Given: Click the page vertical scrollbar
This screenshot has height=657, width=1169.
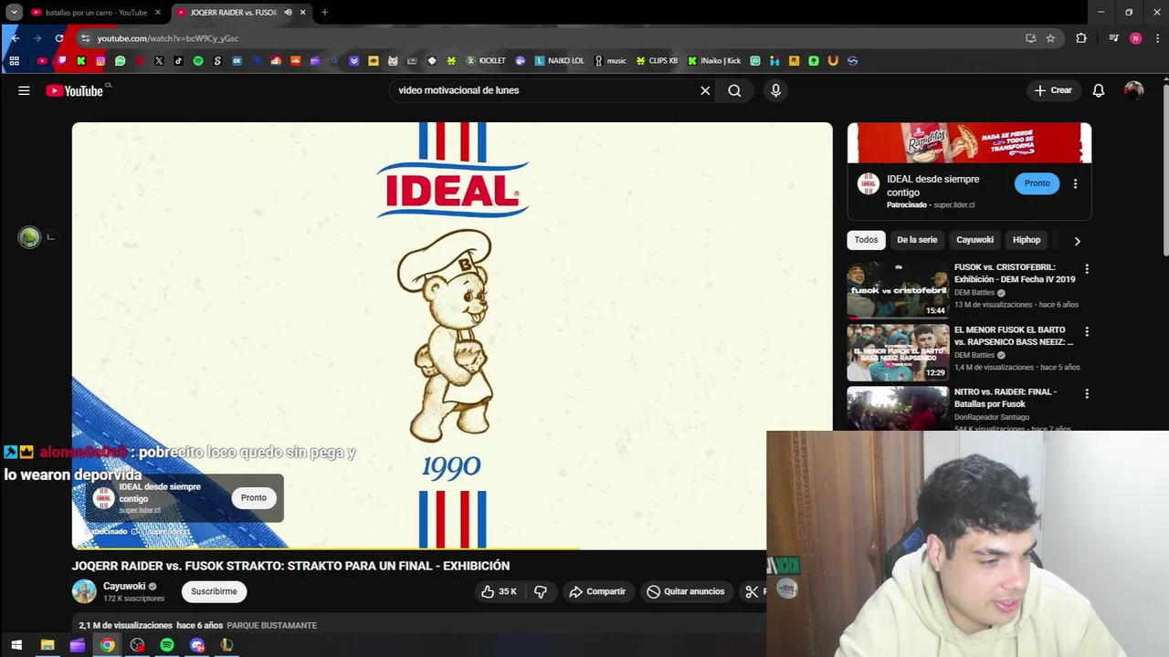Looking at the screenshot, I should point(1165,169).
